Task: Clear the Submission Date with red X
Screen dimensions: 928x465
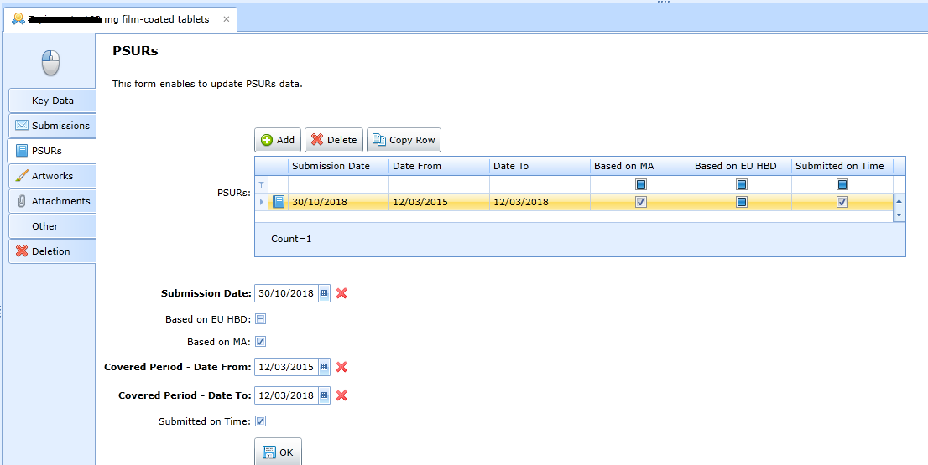Action: pos(341,293)
